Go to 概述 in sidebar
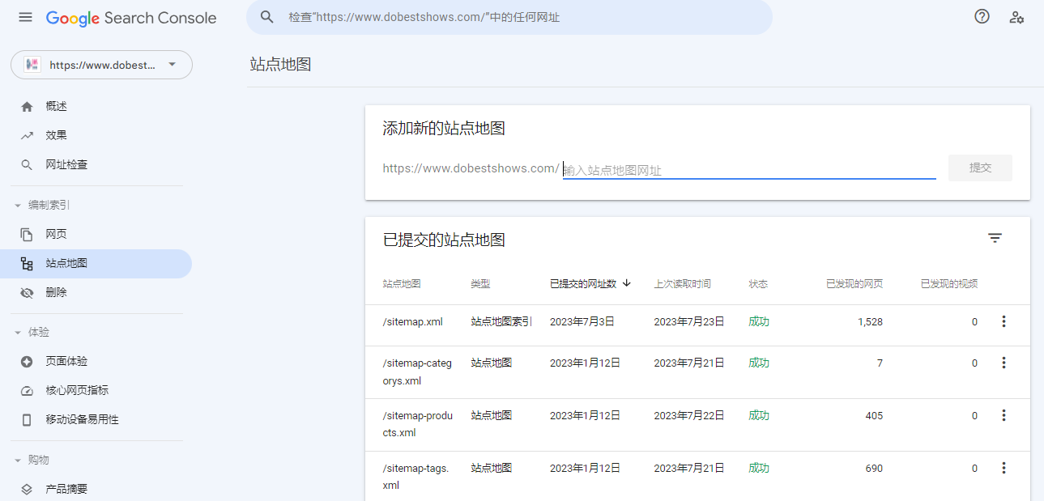Image resolution: width=1044 pixels, height=501 pixels. coord(96,107)
